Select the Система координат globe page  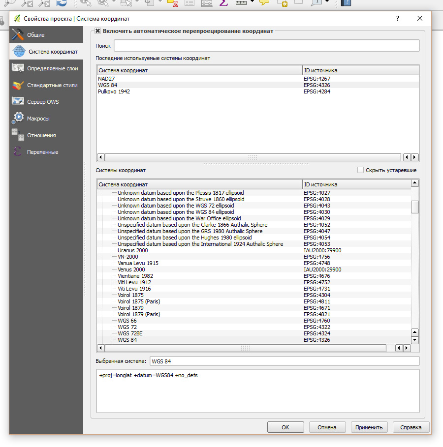point(46,52)
